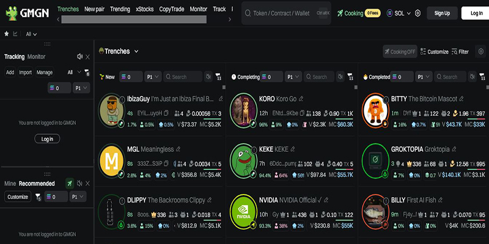
Task: Click edit pencil icon next to IbizaGuy name
Action: click(x=221, y=99)
